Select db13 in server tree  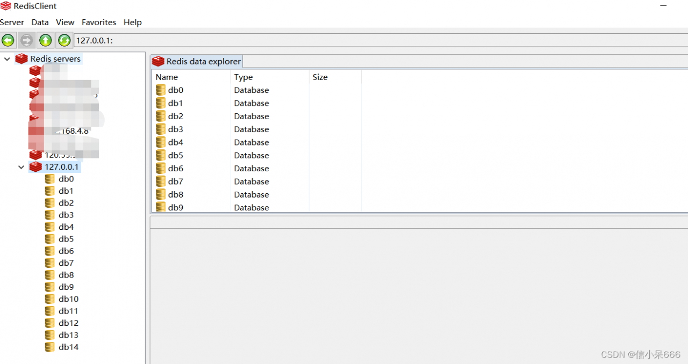pos(68,335)
